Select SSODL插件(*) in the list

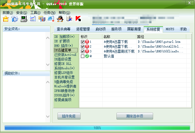click(64, 95)
